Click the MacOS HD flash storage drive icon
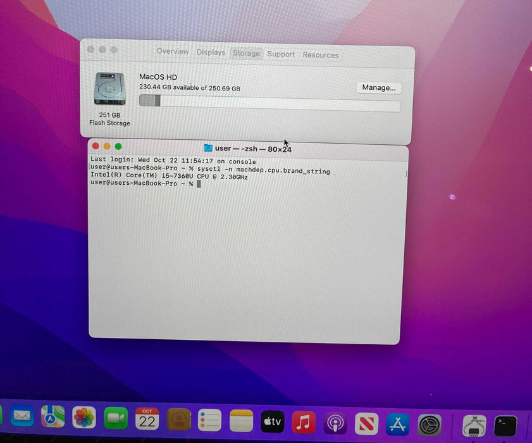 click(110, 89)
